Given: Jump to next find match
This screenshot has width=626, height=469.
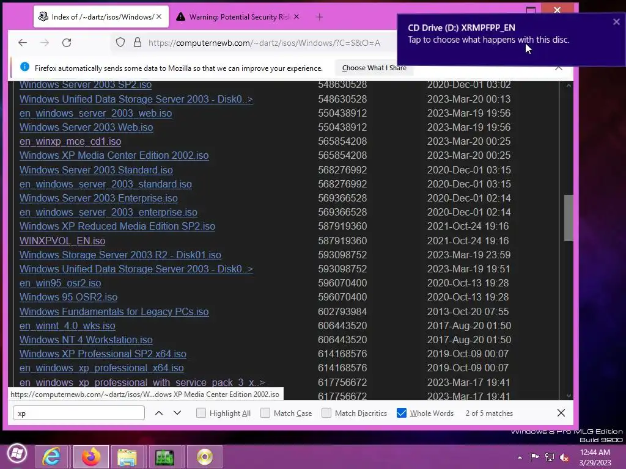Looking at the screenshot, I should 177,413.
